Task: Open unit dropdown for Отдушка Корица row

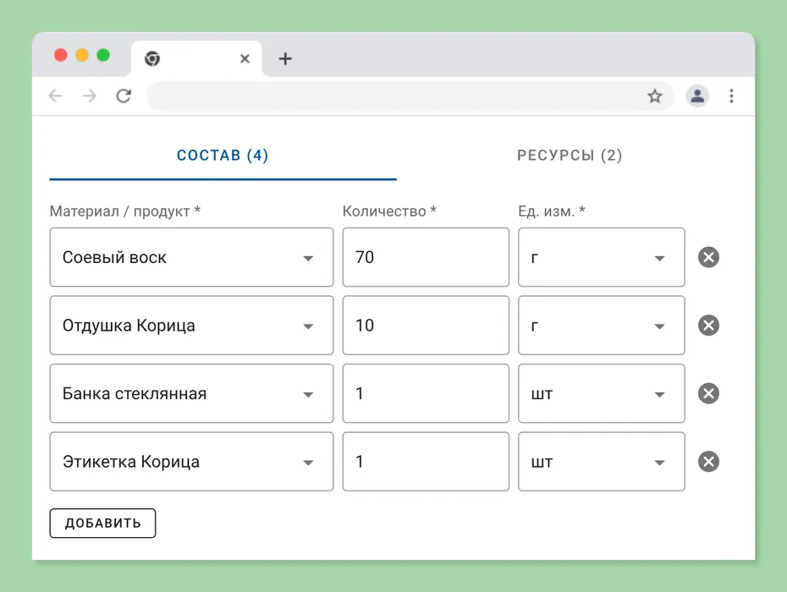Action: (602, 325)
